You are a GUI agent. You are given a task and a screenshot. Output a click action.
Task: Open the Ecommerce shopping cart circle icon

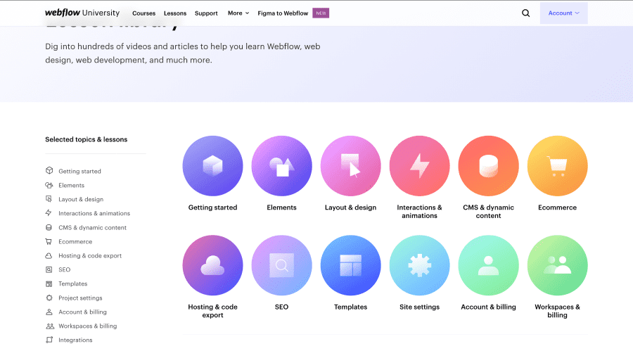tap(558, 166)
